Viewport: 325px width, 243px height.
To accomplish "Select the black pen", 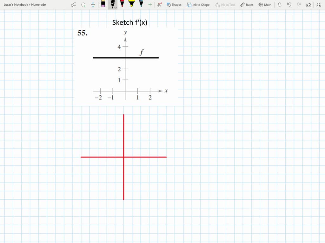I will 113,4.
